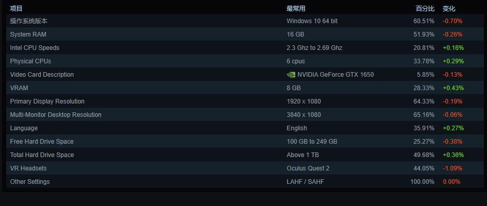This screenshot has width=487, height=206.
Task: Open Total Hard Drive Space row
Action: tap(42, 155)
